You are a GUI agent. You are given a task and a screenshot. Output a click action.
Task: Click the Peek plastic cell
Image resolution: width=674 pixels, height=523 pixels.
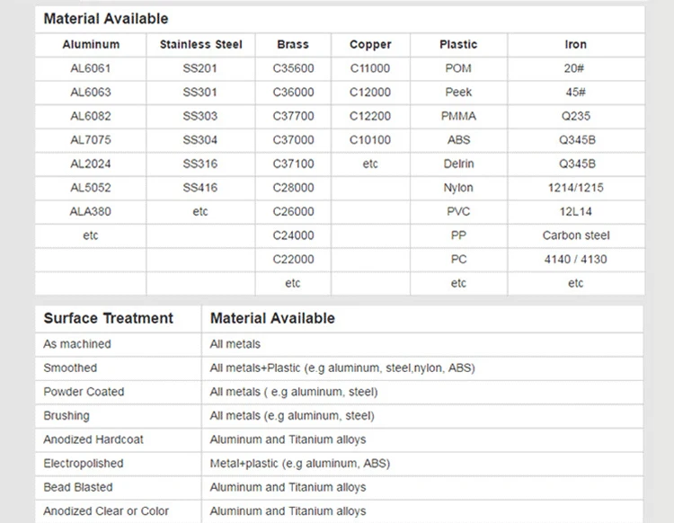[458, 93]
